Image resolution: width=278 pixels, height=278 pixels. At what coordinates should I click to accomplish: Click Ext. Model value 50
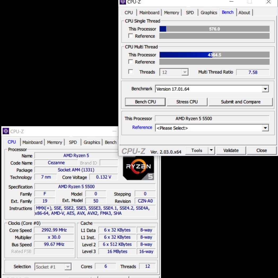coord(96,201)
